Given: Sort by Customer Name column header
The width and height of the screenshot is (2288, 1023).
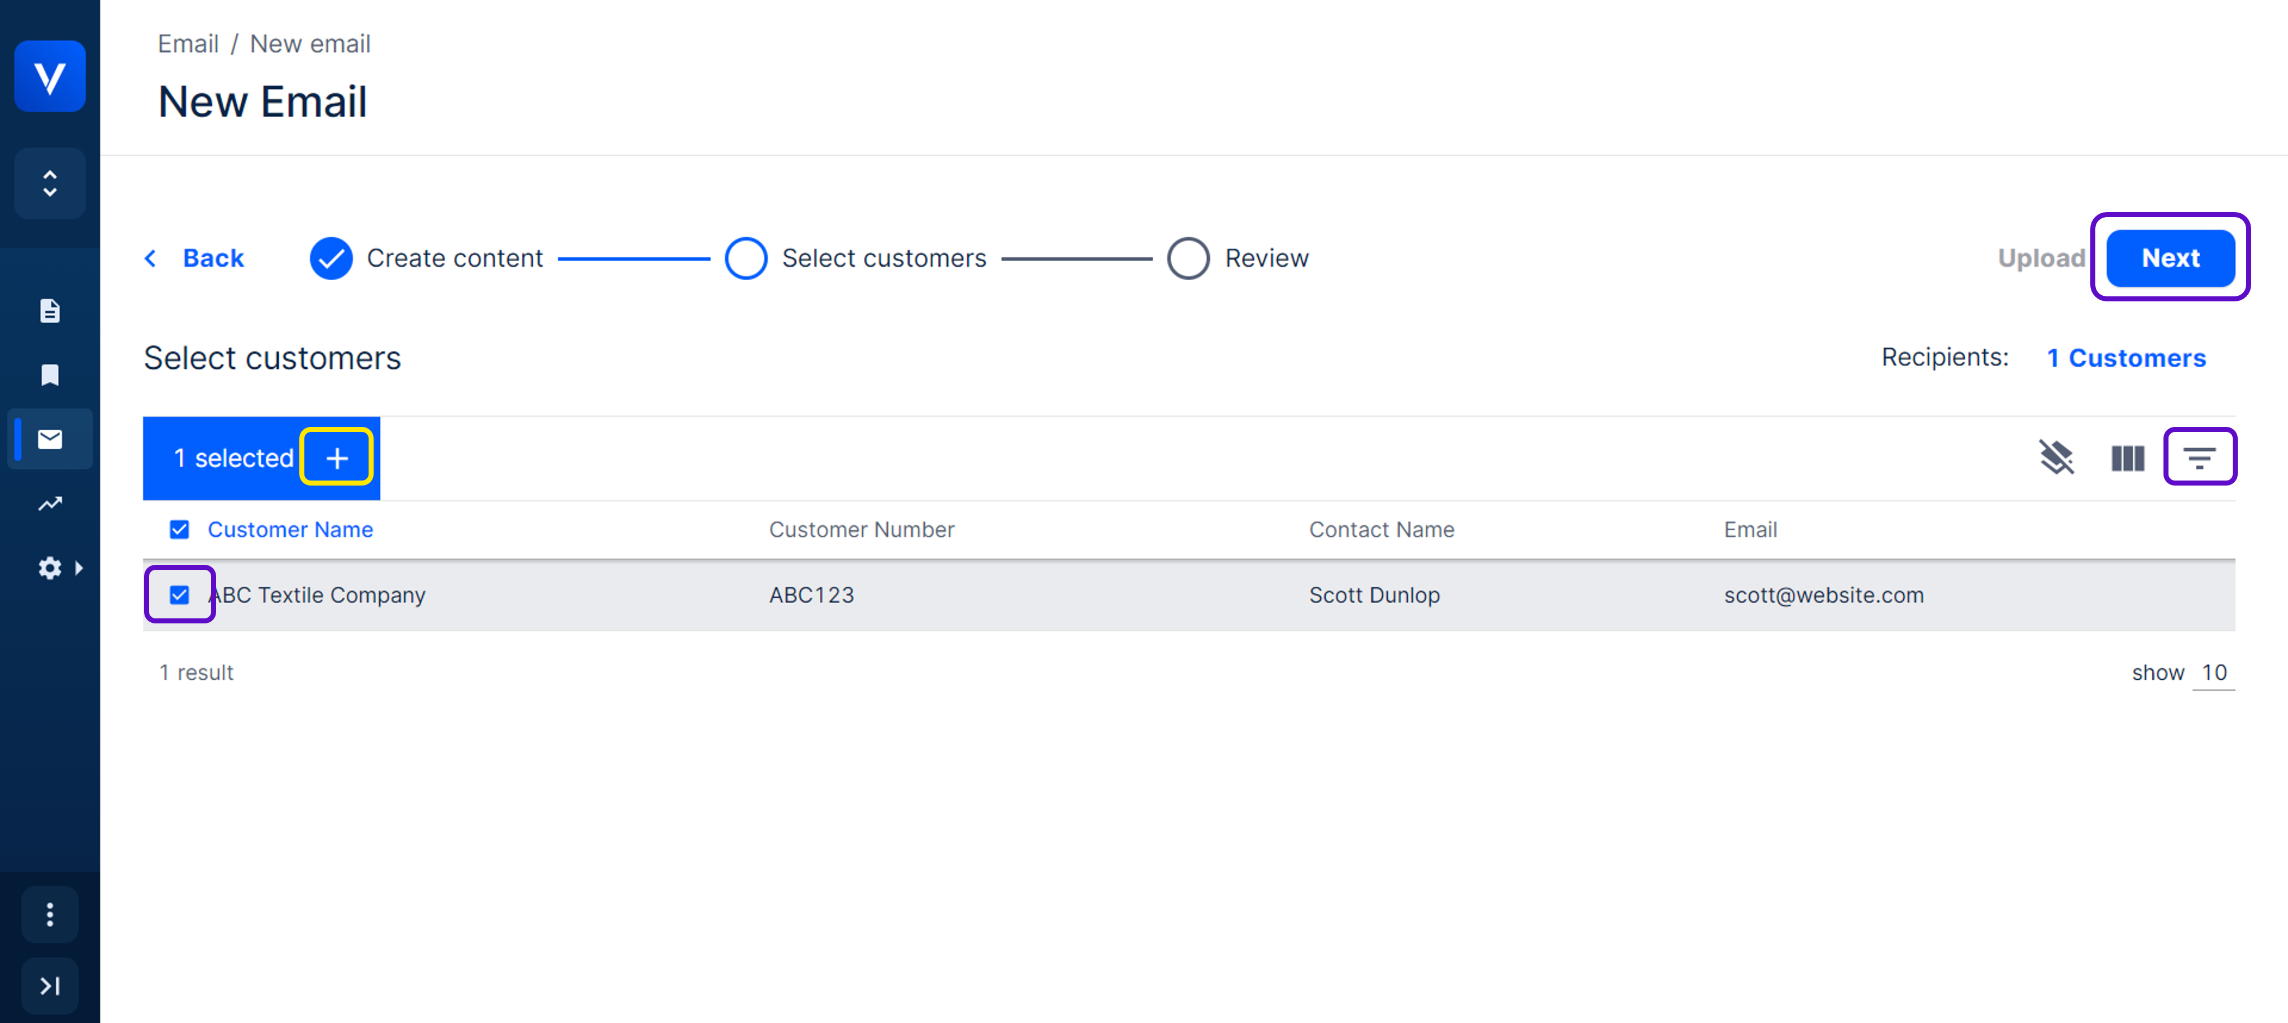Looking at the screenshot, I should [289, 530].
